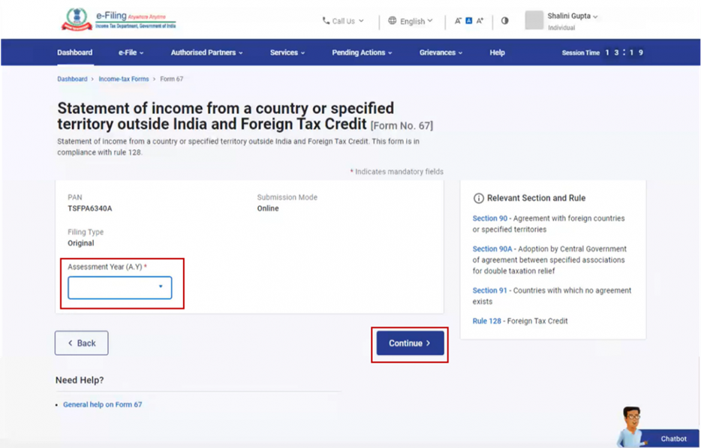Click the Relevant Section info icon
The height and width of the screenshot is (448, 701).
tap(478, 198)
